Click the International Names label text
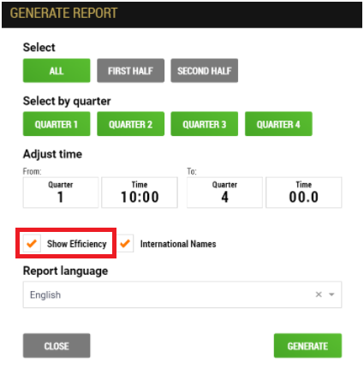 (178, 244)
